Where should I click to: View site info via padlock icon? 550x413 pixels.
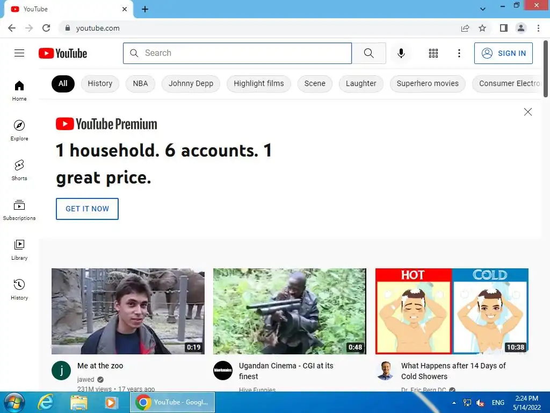(x=68, y=28)
